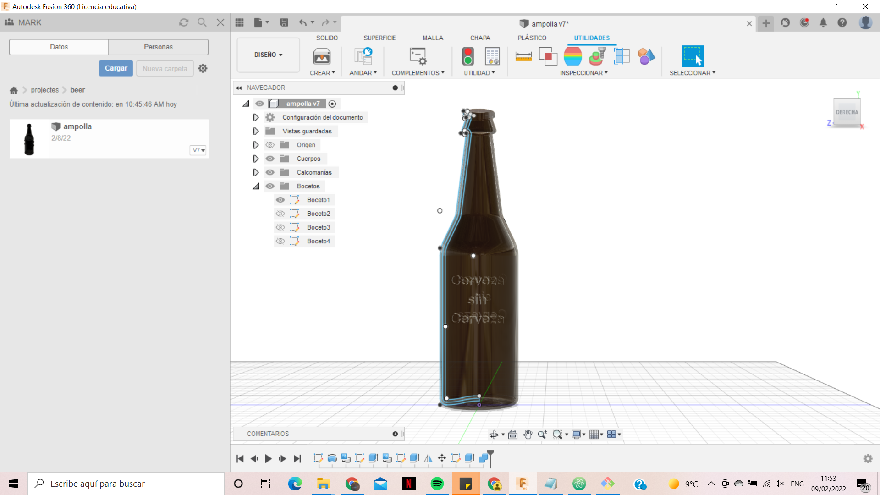Show Boceto4 sketch
Viewport: 880px width, 495px height.
click(x=280, y=241)
